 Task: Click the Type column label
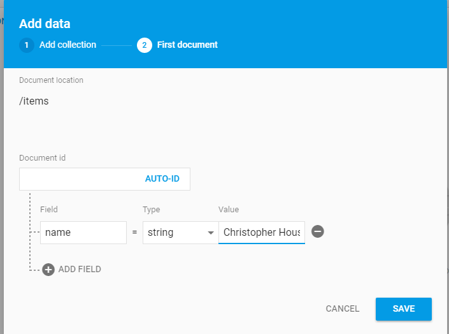[x=152, y=210]
